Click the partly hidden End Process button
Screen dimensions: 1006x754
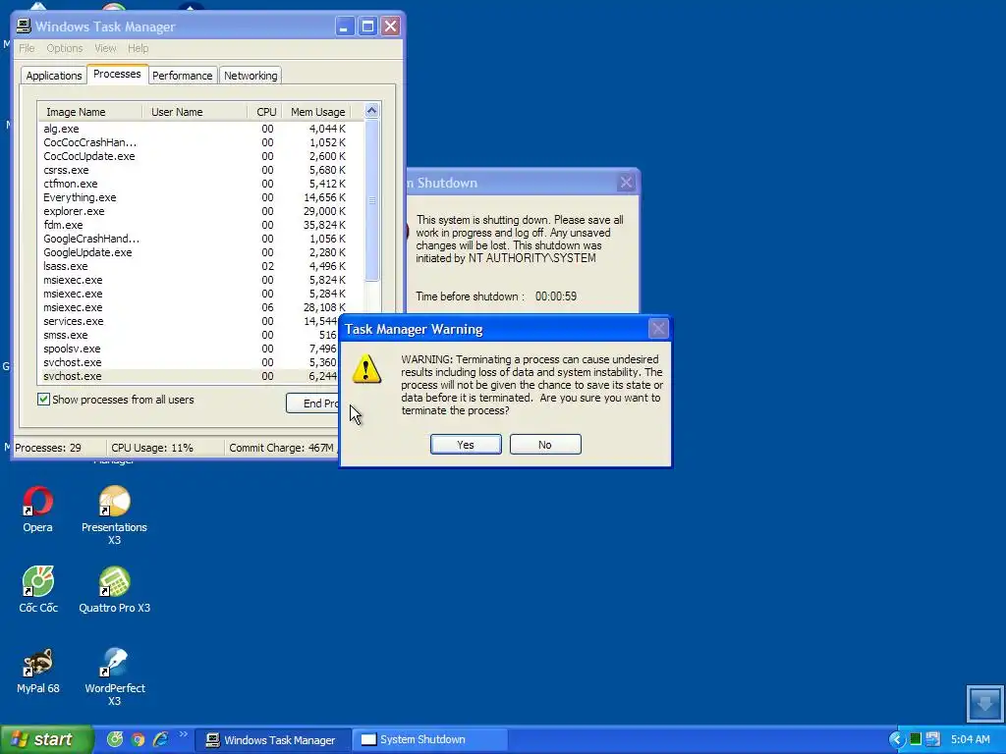pos(312,404)
